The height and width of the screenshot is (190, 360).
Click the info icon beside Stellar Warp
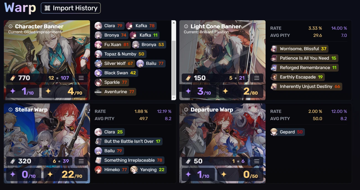(x=11, y=110)
